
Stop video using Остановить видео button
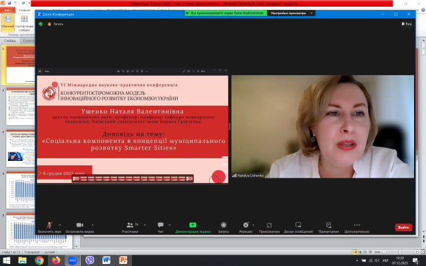tap(79, 226)
